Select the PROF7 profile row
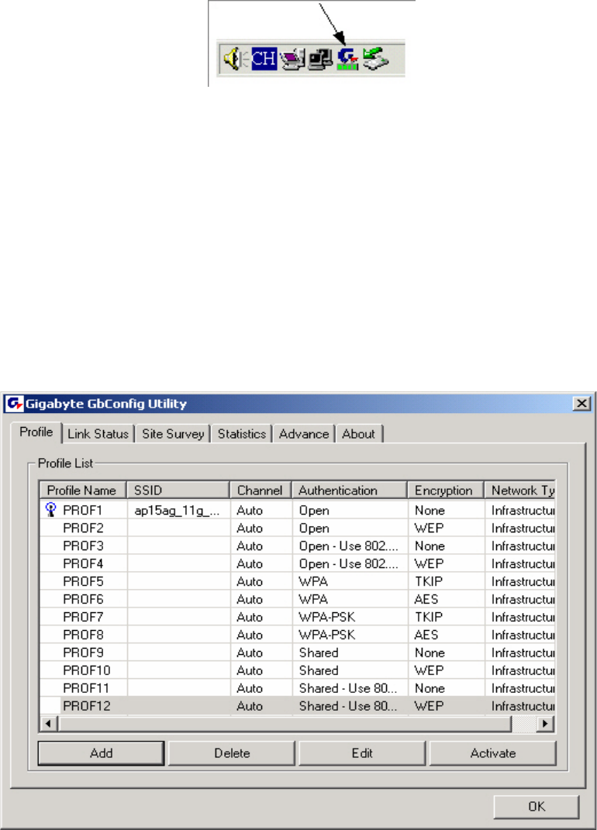 [298, 617]
